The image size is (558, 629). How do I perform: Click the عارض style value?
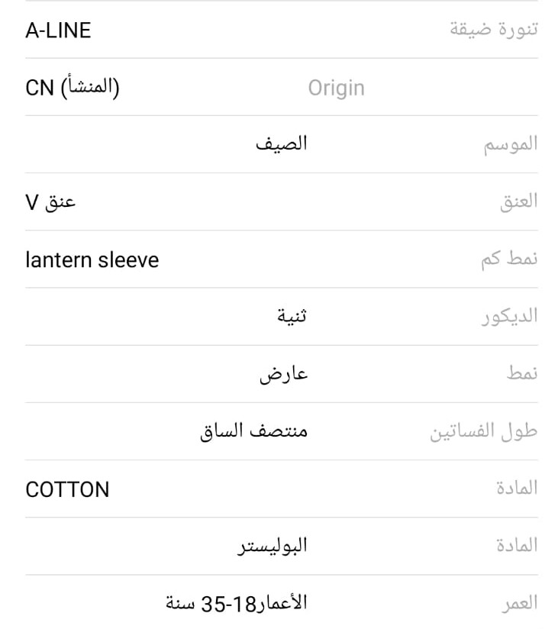[283, 374]
